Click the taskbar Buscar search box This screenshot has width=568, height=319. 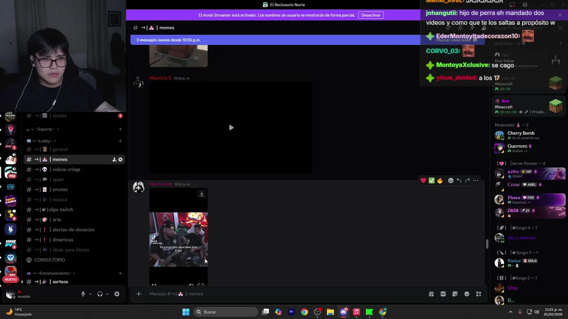226,312
